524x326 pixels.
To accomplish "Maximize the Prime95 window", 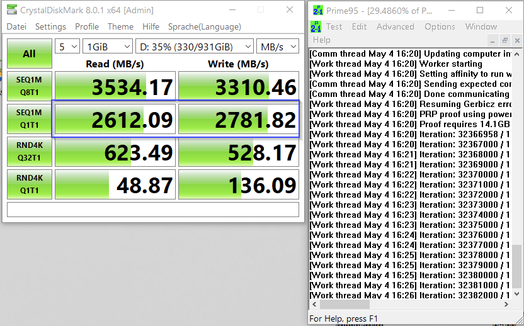I will pos(480,10).
